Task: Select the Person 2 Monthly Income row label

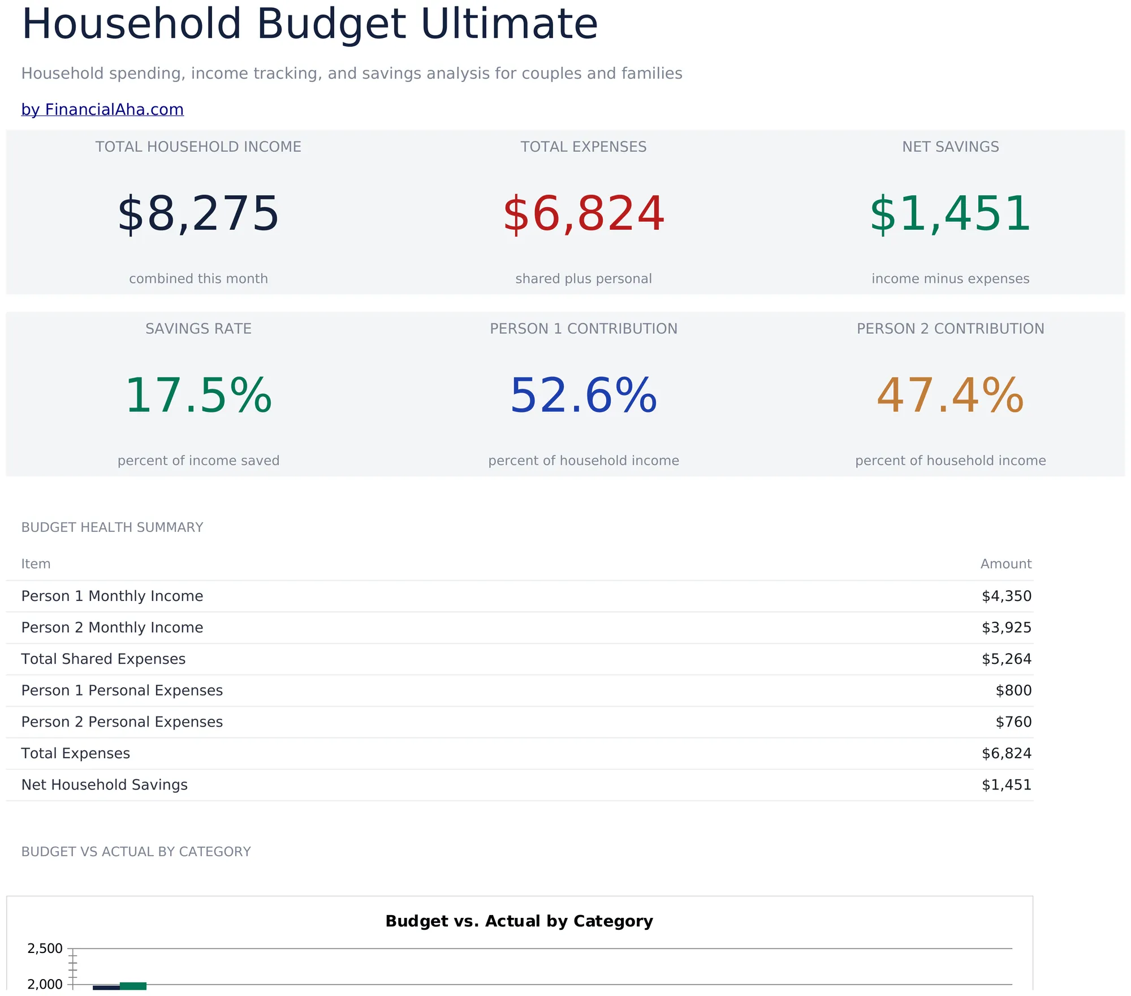Action: tap(112, 628)
